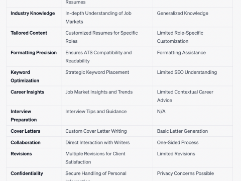Click the Generalized Knowledge cell
The width and height of the screenshot is (241, 181).
point(183,13)
